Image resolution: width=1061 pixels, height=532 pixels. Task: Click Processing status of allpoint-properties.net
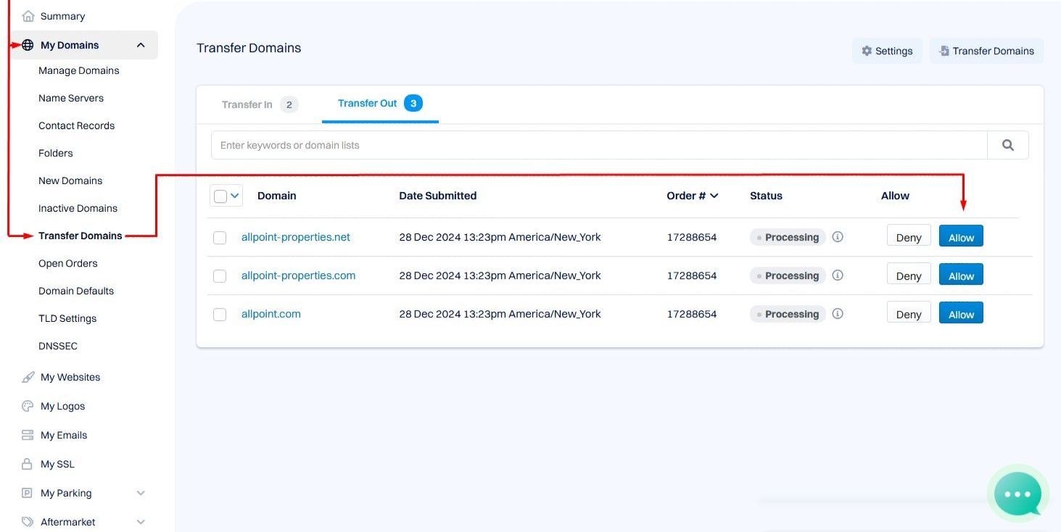[788, 237]
